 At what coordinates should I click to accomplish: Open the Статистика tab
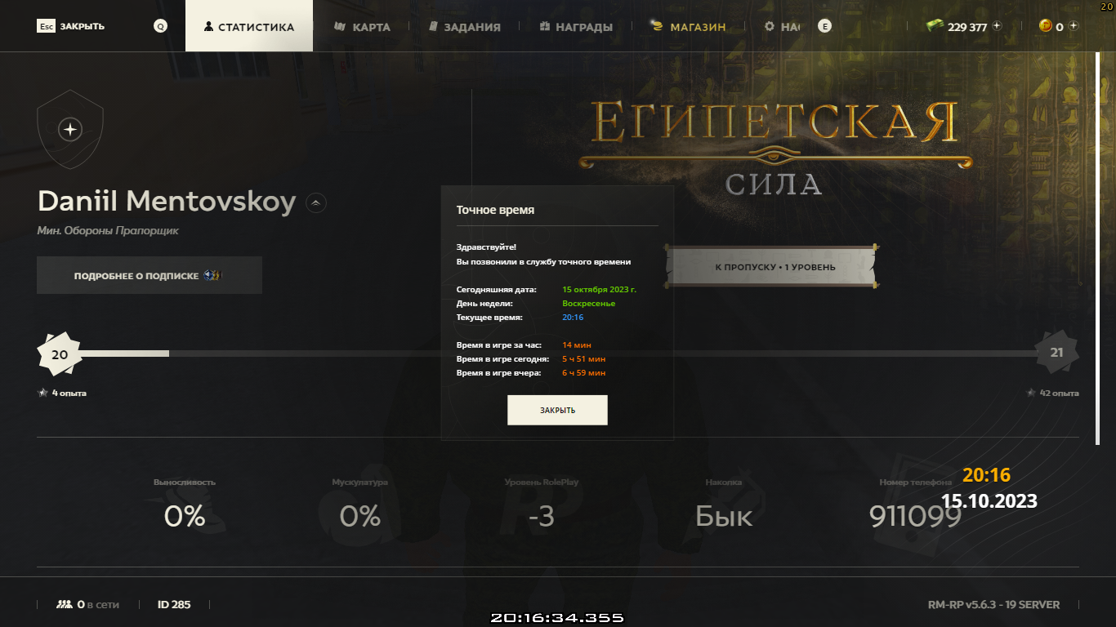[249, 26]
